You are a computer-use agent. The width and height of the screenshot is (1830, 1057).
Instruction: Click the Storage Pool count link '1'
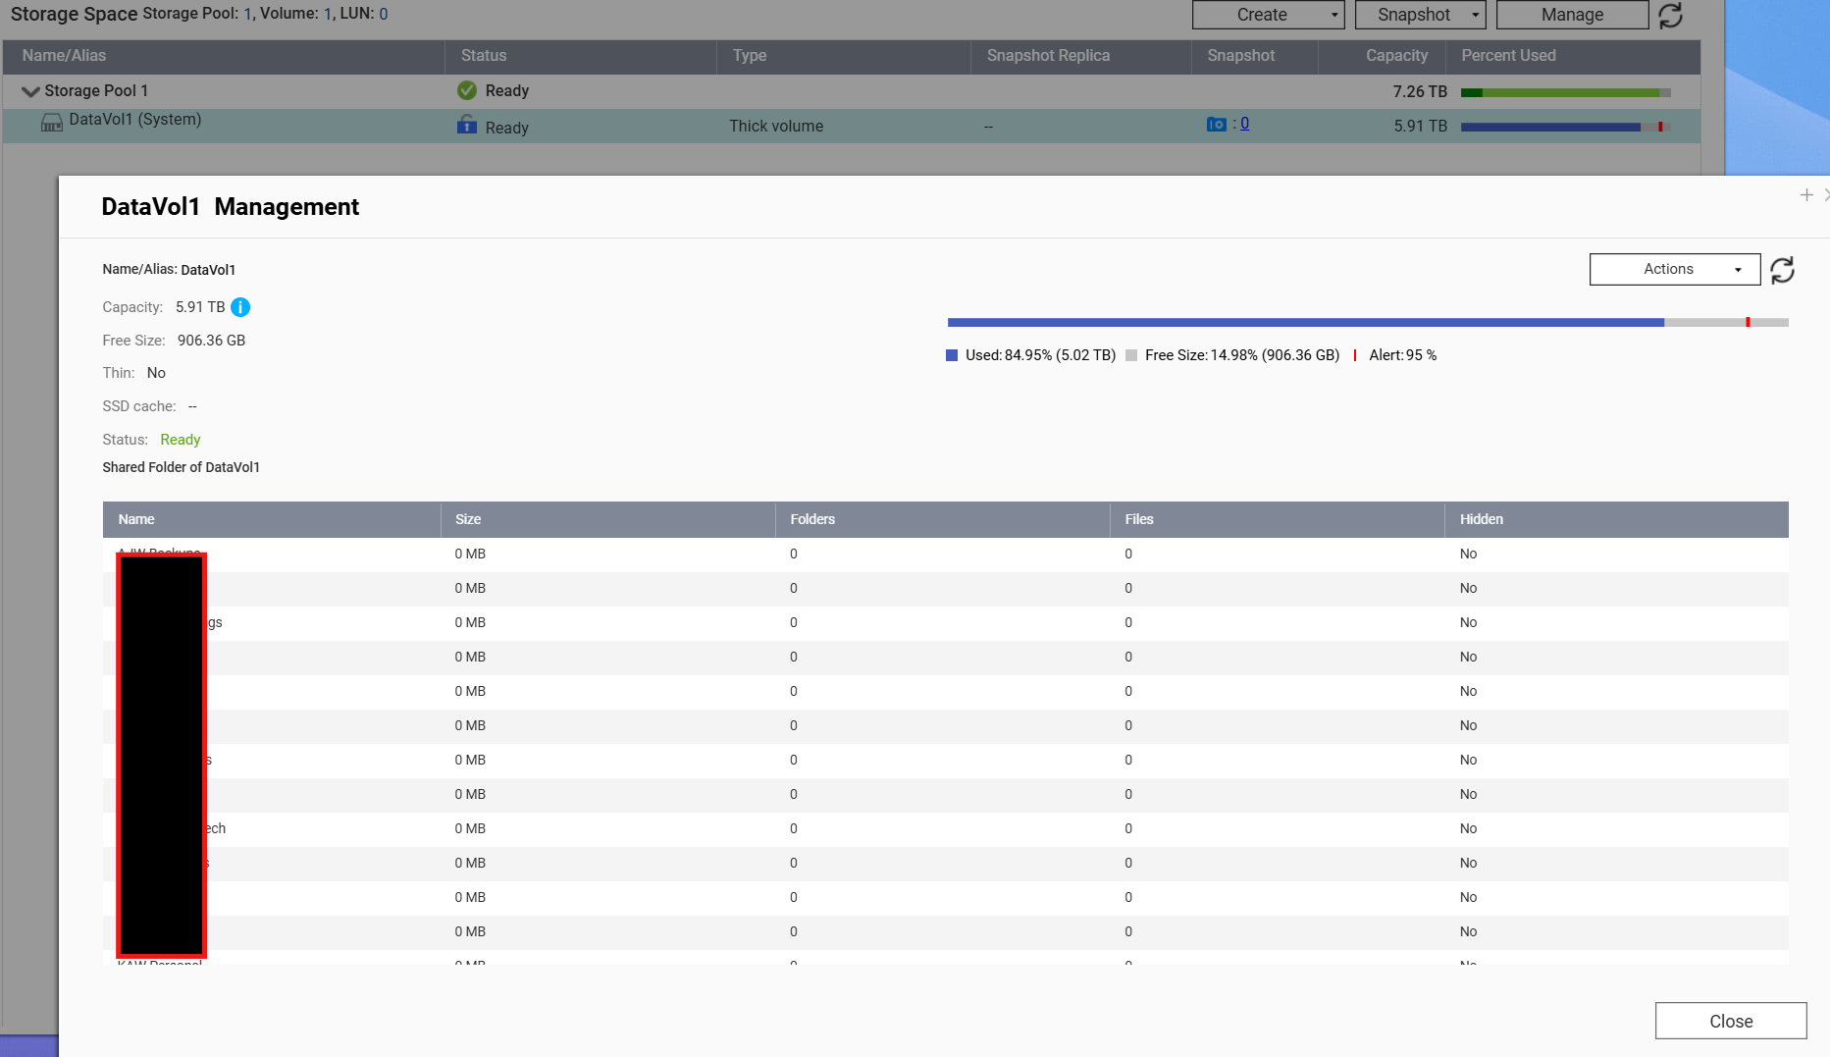(x=248, y=14)
